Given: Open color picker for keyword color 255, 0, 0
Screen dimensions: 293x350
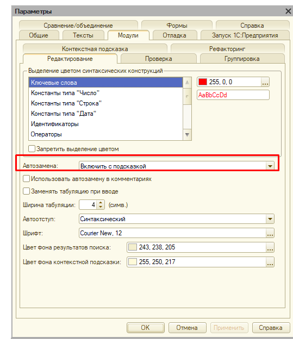Looking at the screenshot, I should 265,82.
